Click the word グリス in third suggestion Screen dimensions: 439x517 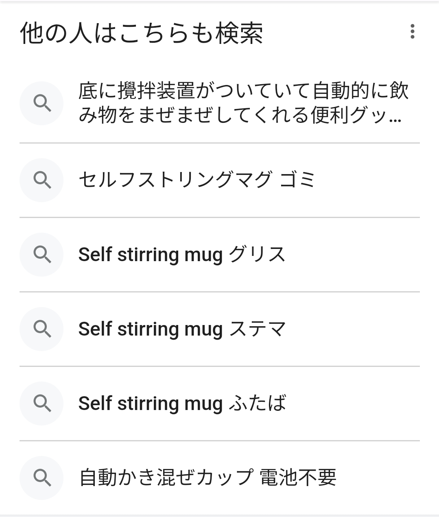pyautogui.click(x=257, y=255)
